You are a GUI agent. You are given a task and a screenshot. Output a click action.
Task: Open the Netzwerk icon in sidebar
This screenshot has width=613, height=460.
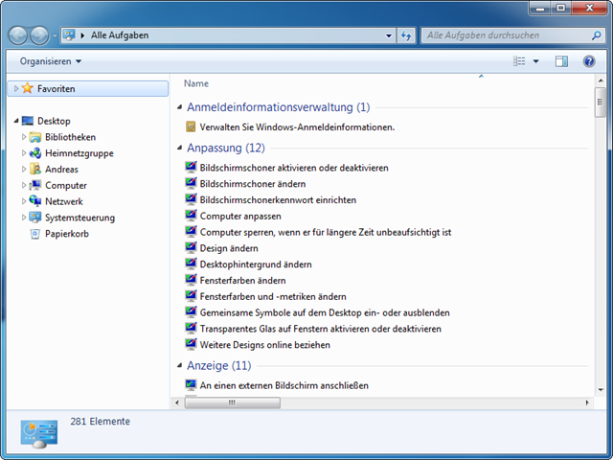(35, 201)
